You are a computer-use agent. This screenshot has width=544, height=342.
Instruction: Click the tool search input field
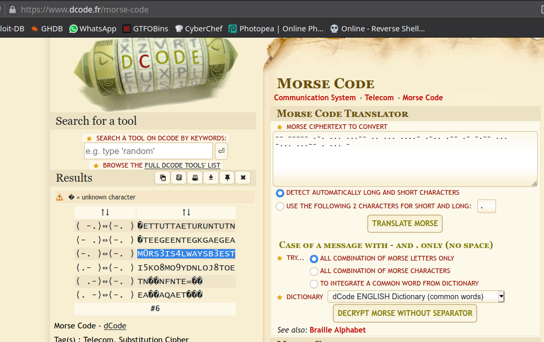[x=148, y=151]
